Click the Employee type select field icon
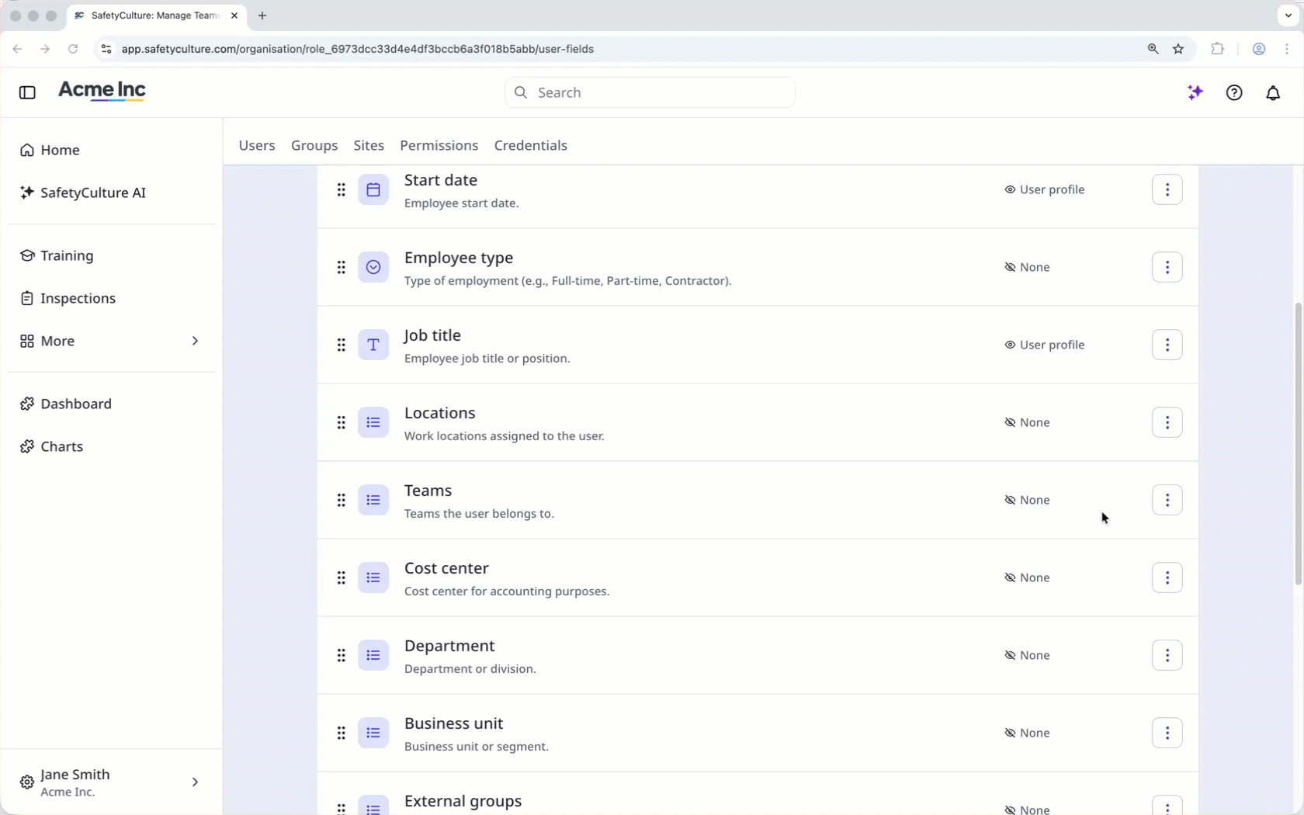Image resolution: width=1304 pixels, height=815 pixels. click(x=373, y=267)
